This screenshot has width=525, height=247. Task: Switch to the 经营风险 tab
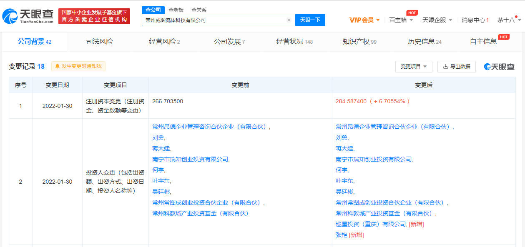(164, 42)
